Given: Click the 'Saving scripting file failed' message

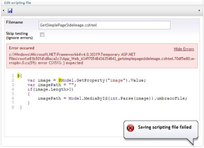Looking at the screenshot, I should tap(165, 127).
